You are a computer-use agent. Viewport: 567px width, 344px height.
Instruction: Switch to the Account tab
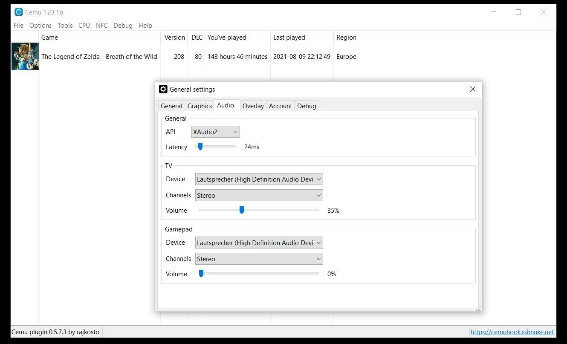(x=281, y=106)
